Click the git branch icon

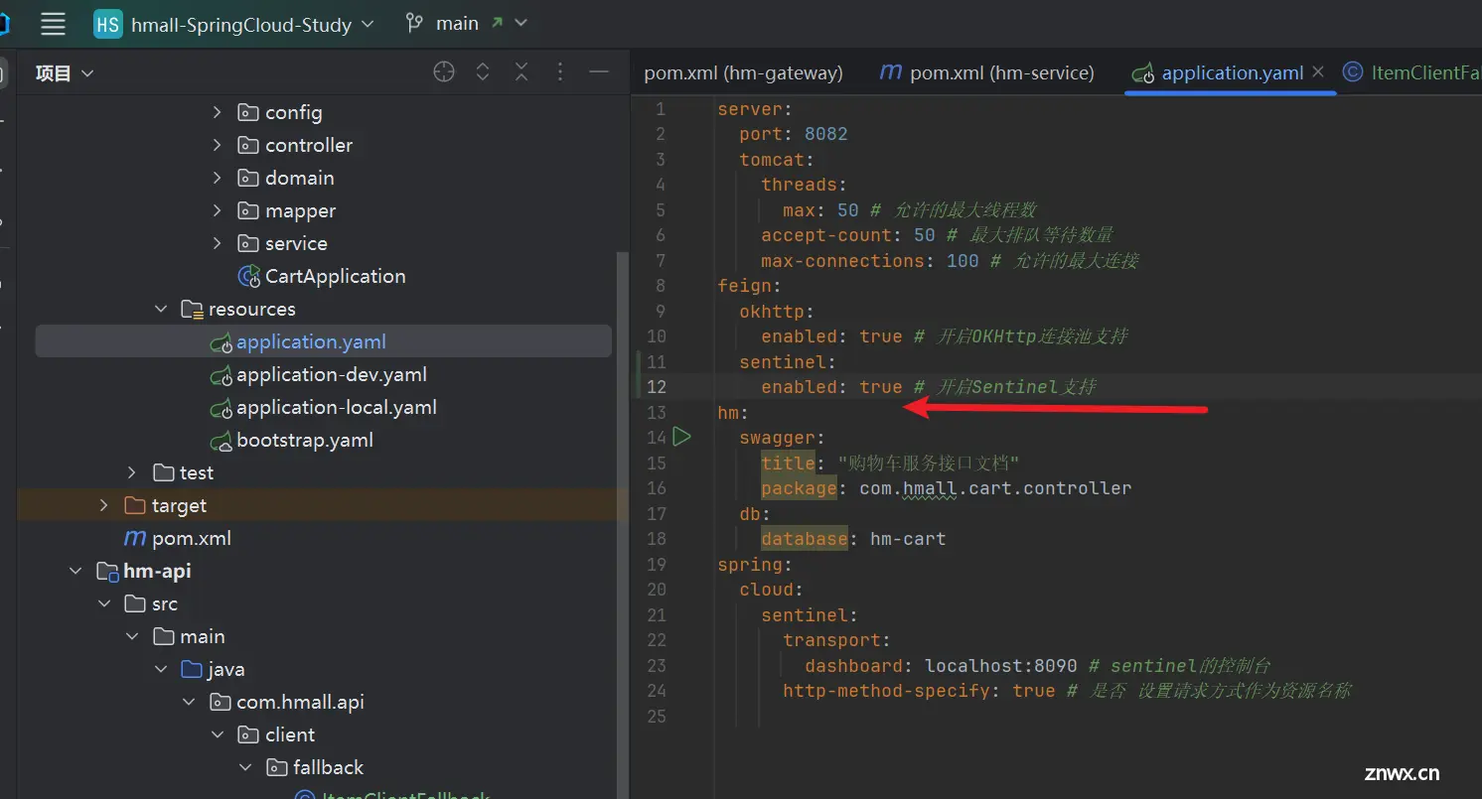click(x=414, y=23)
